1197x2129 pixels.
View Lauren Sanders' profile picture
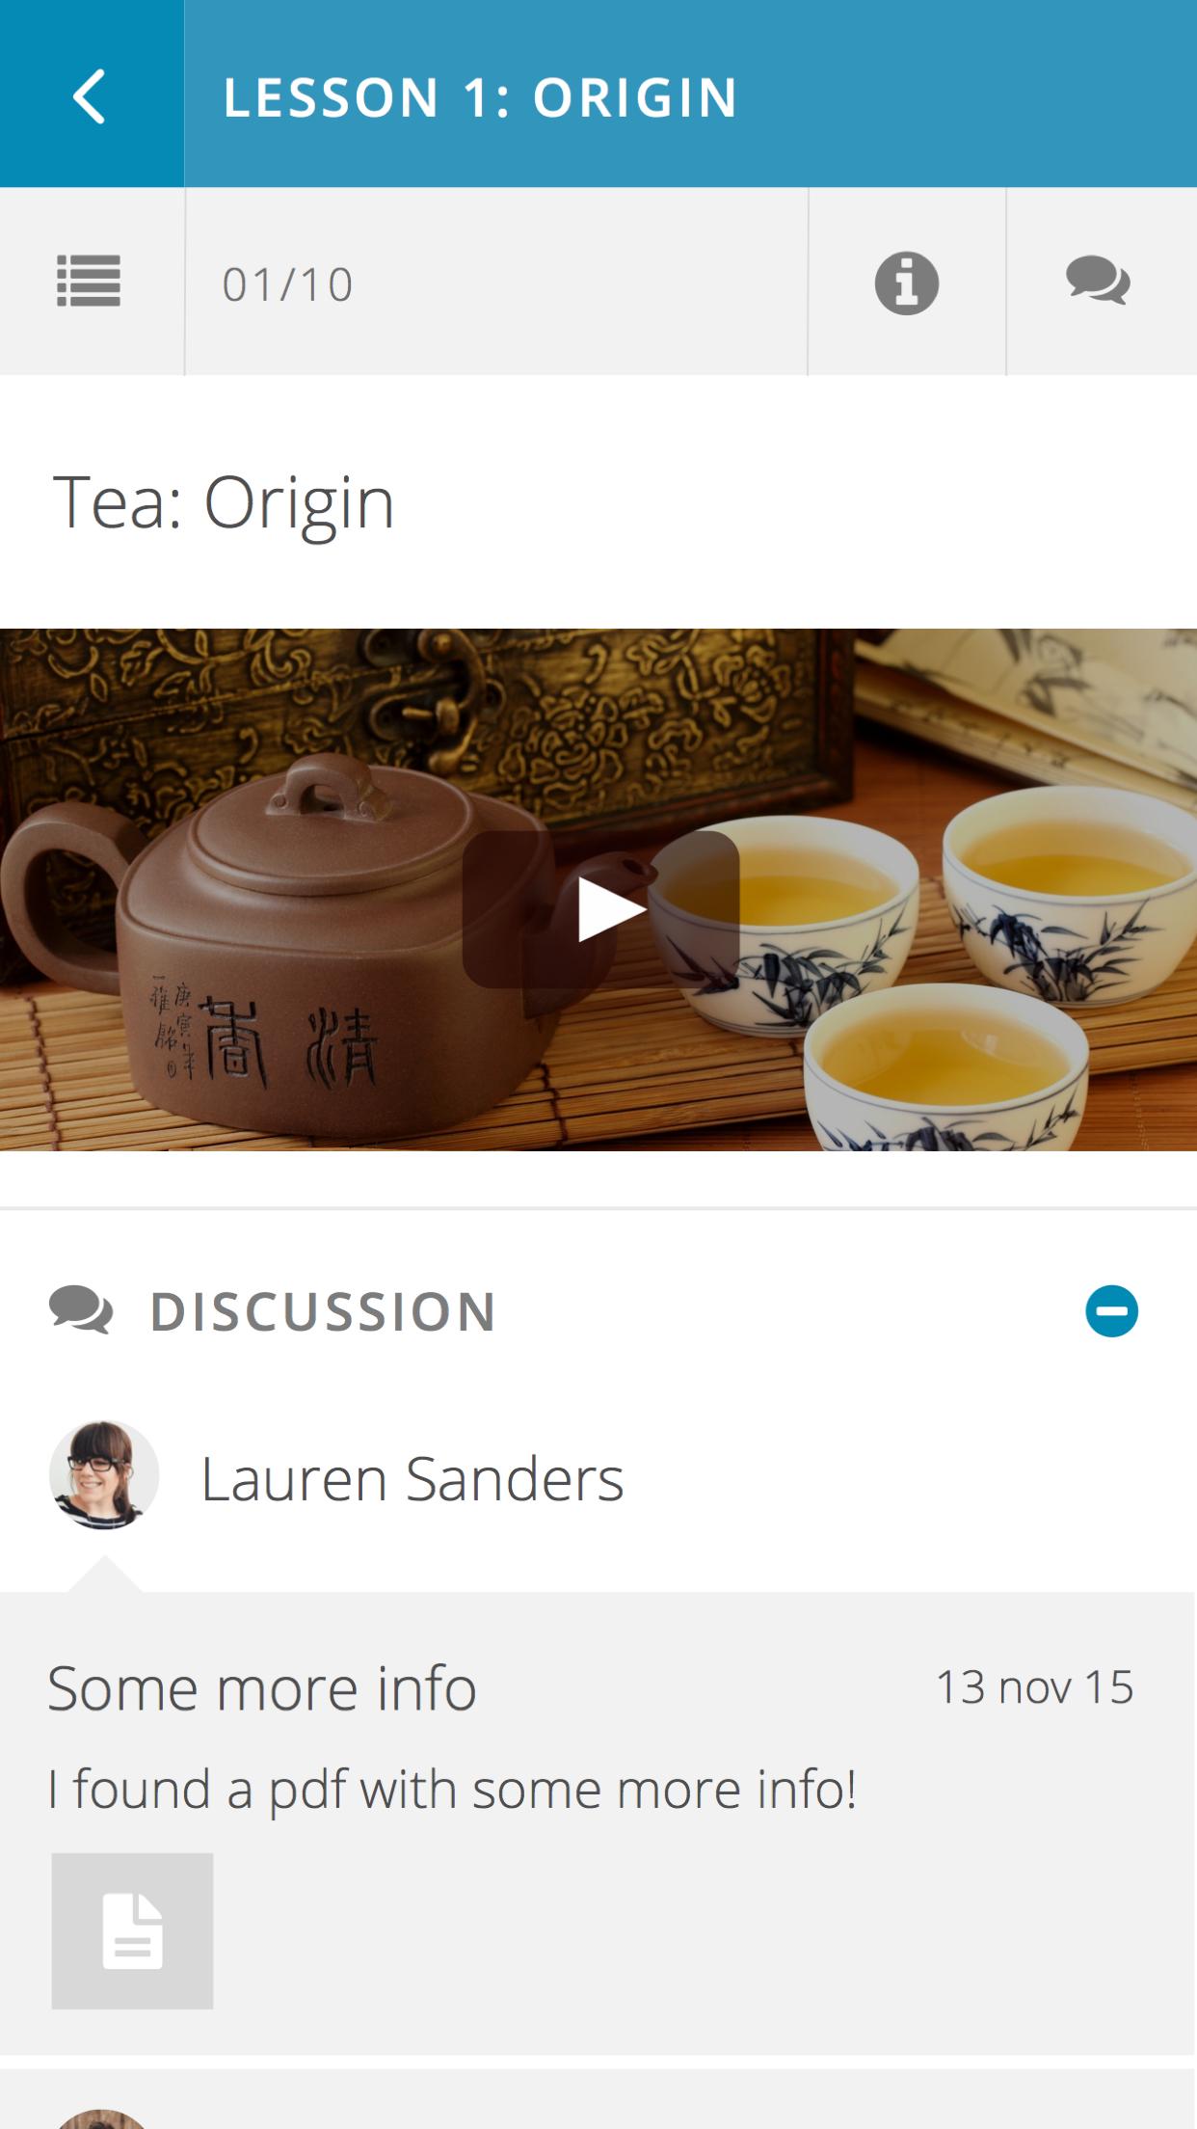point(104,1474)
